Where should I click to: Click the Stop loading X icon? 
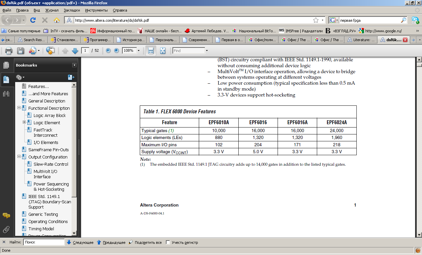click(45, 20)
